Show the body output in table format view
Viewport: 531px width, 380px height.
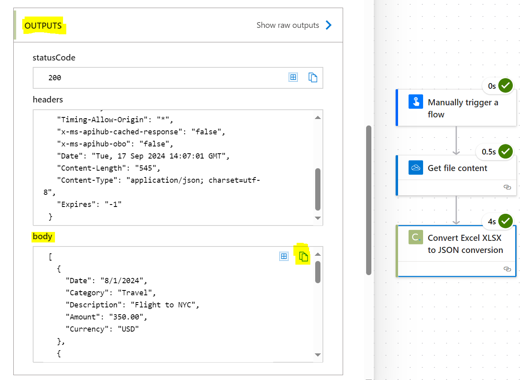coord(284,255)
